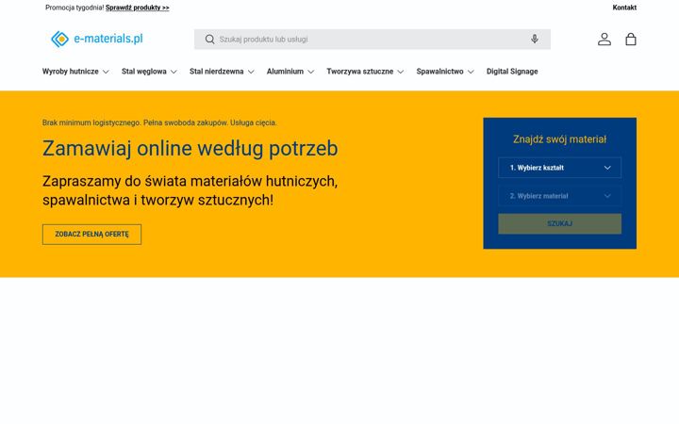
Task: Open the user account icon
Action: pyautogui.click(x=604, y=40)
